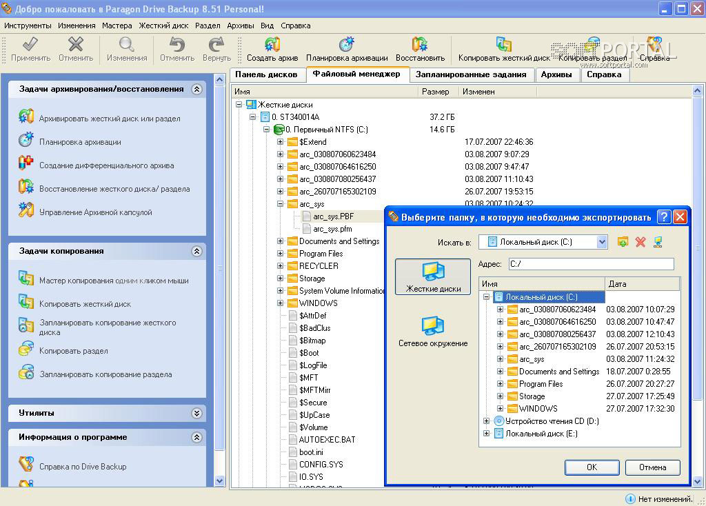Collapse Задачи копирования panel
This screenshot has height=506, width=706.
[196, 251]
